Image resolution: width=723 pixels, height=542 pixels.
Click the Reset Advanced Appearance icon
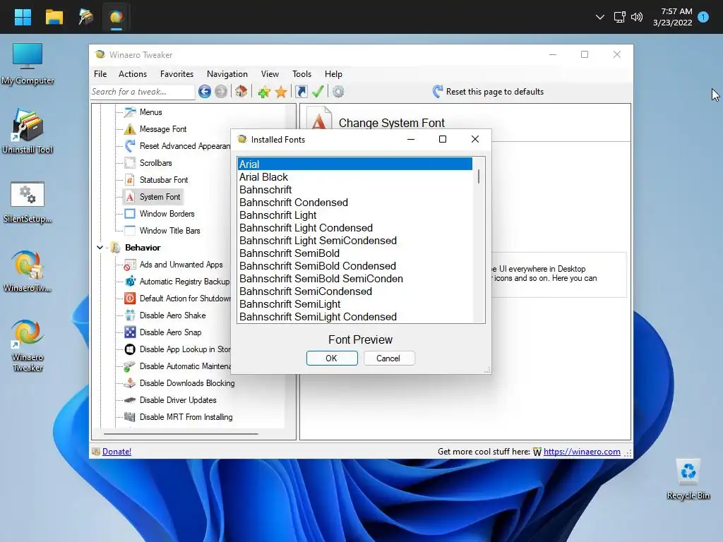pos(131,146)
